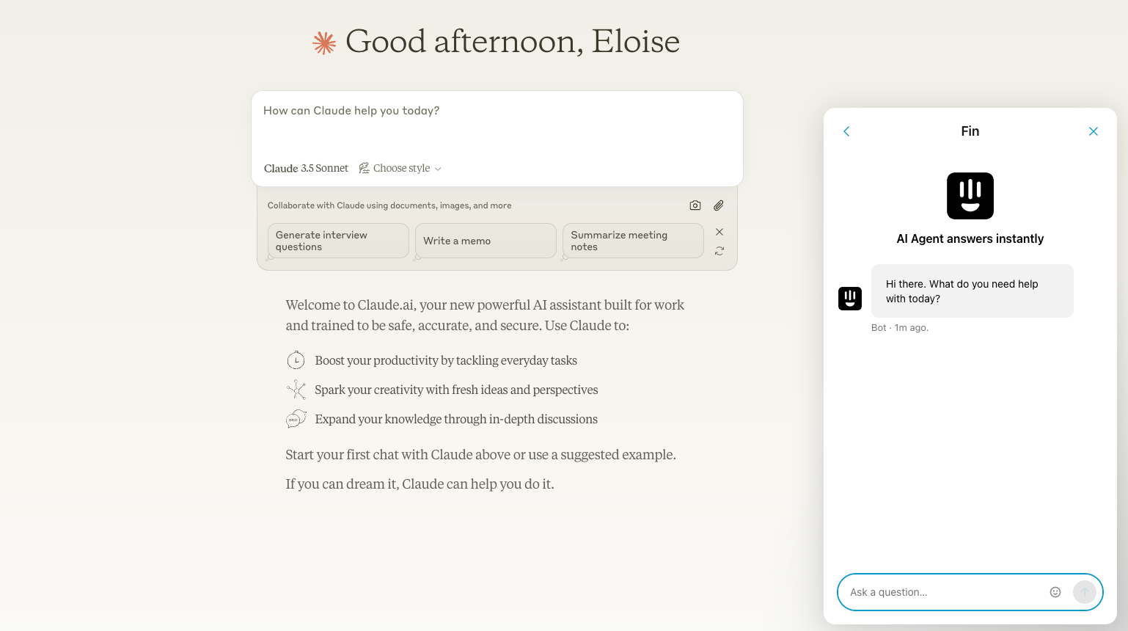Open the Choose style dropdown

click(400, 169)
